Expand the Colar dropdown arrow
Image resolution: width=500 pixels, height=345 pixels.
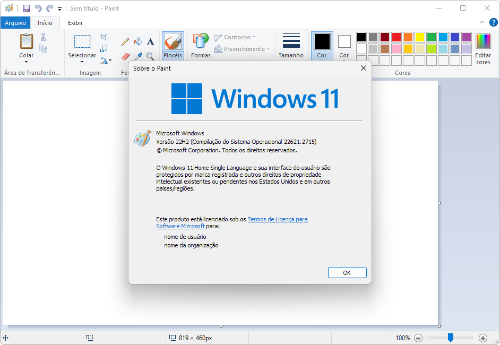26,62
